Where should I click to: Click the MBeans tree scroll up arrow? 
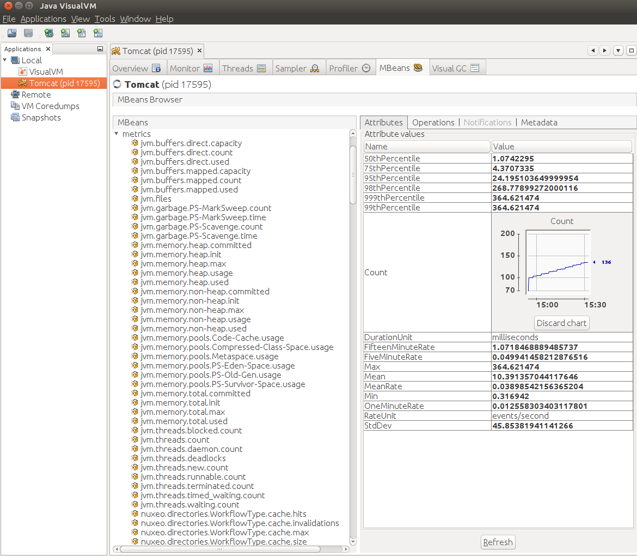pyautogui.click(x=353, y=134)
